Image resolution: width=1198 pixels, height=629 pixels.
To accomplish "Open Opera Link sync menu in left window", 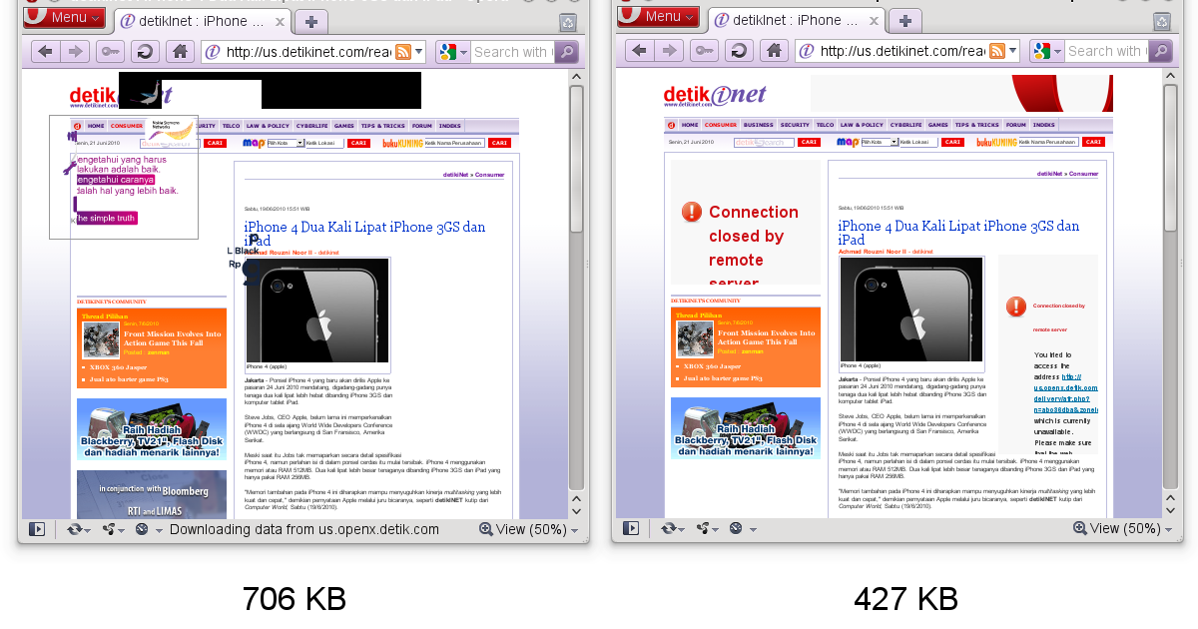I will tap(78, 529).
